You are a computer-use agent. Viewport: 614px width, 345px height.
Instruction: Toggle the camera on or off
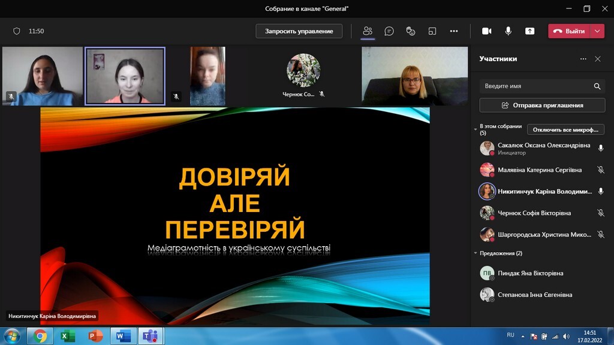coord(486,31)
